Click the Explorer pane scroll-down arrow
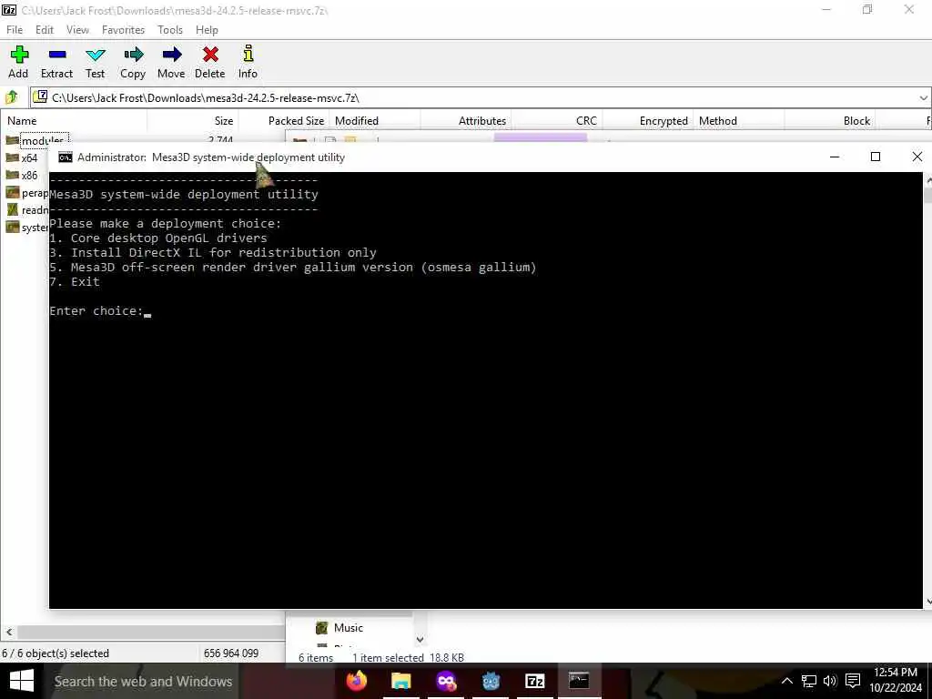 coord(420,640)
